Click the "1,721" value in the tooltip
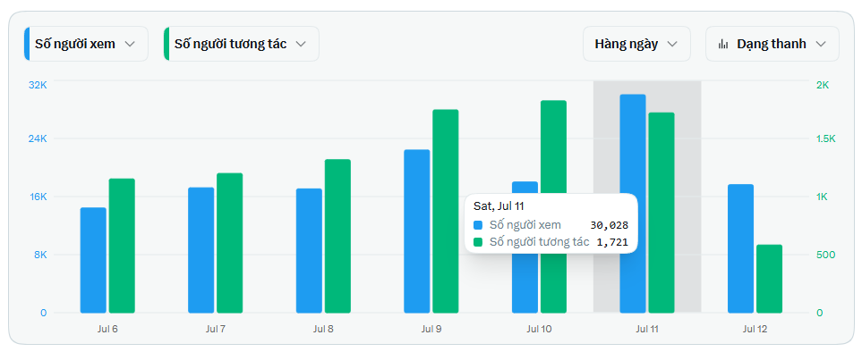Image resolution: width=862 pixels, height=352 pixels. click(612, 242)
